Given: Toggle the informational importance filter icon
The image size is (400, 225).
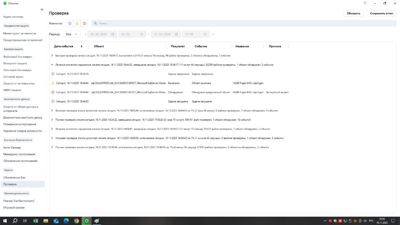Looking at the screenshot, I should pyautogui.click(x=70, y=23).
